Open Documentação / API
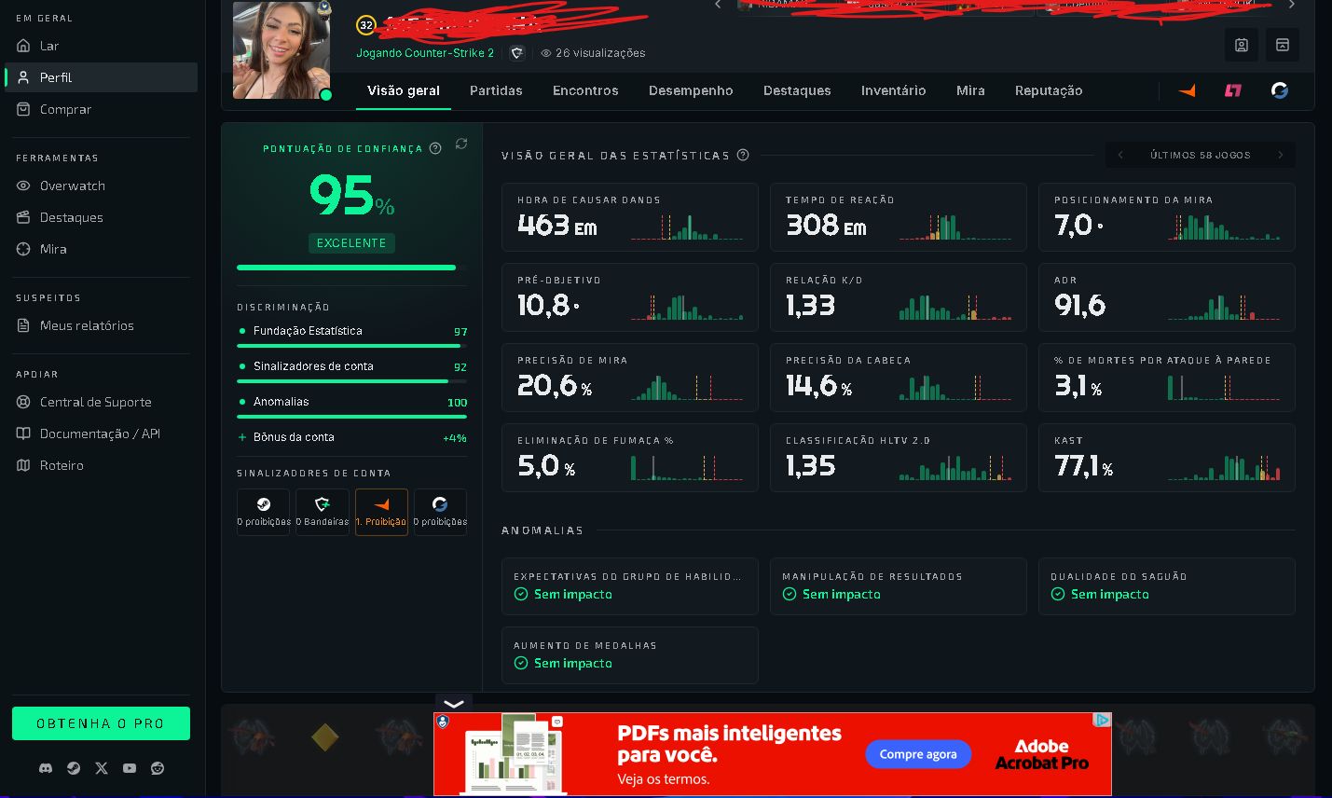This screenshot has height=798, width=1332. tap(101, 433)
